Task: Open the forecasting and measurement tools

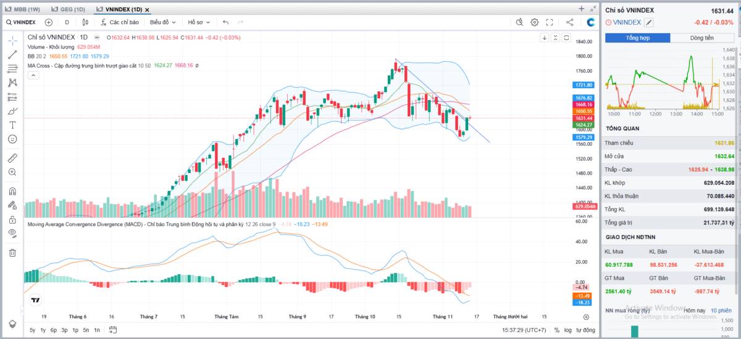Action: click(12, 97)
